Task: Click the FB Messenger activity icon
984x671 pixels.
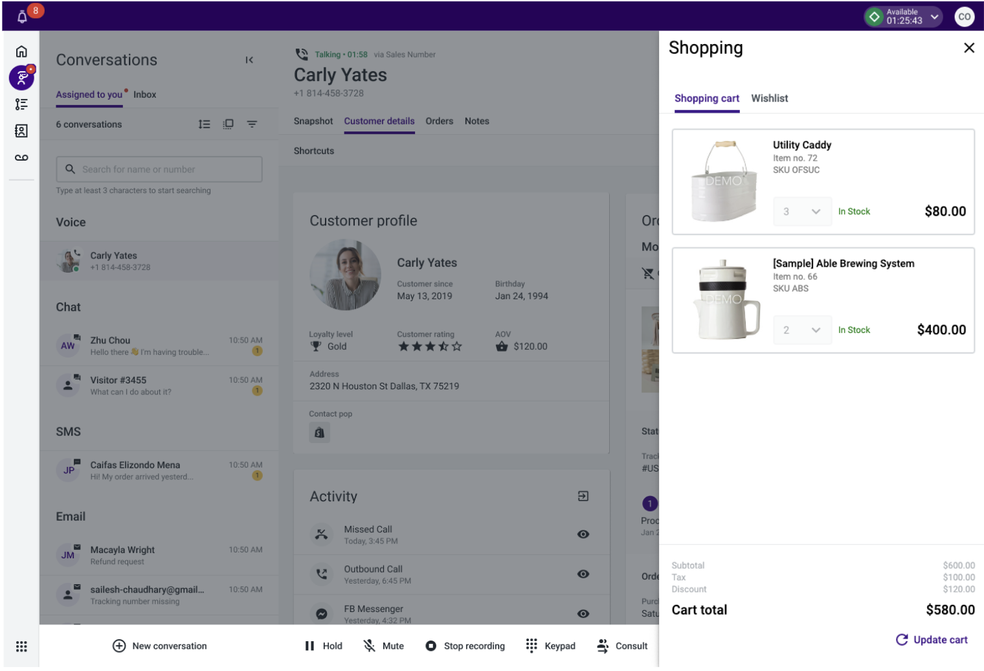Action: coord(321,613)
